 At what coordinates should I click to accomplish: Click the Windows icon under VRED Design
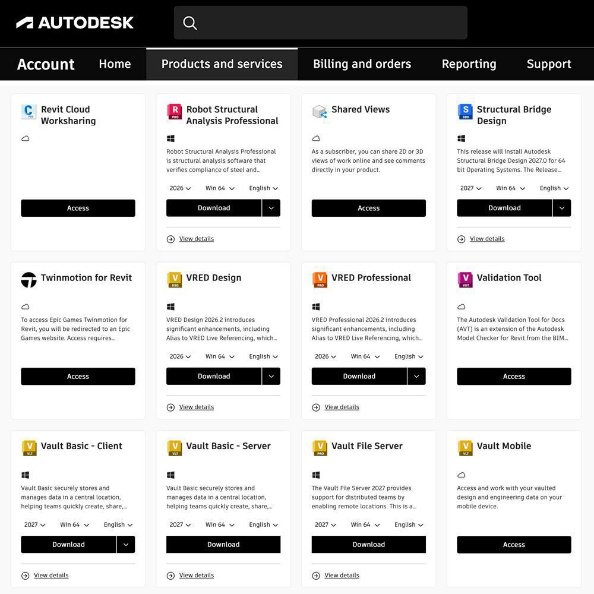(x=170, y=307)
